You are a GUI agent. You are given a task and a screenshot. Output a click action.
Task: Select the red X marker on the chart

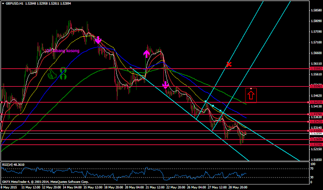pos(229,64)
